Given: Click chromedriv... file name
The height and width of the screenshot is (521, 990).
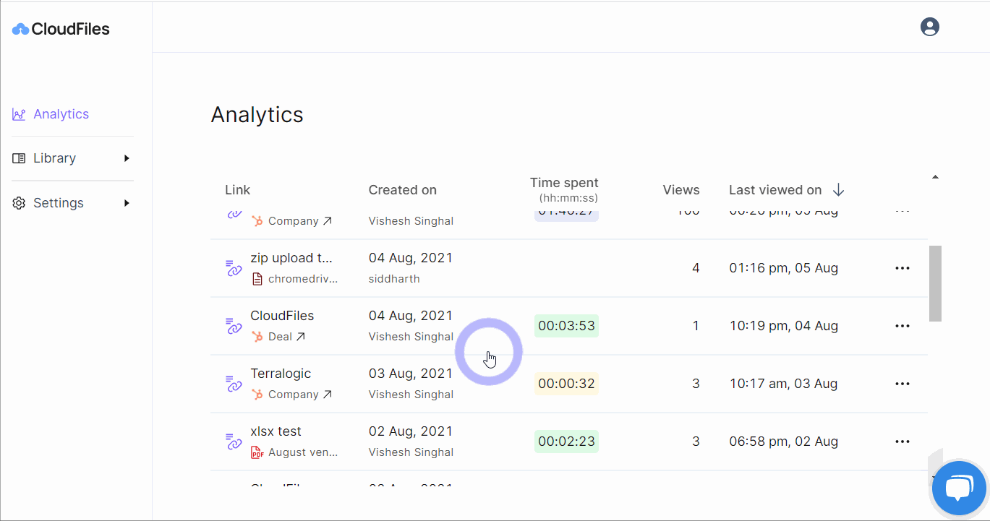Looking at the screenshot, I should (303, 279).
